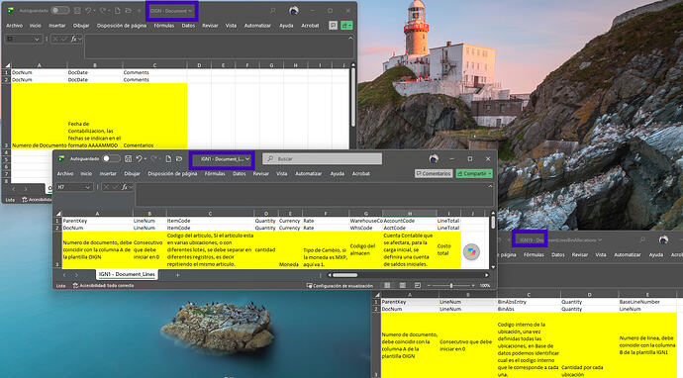This screenshot has height=378, width=683.
Task: Switch to Page Break preview in IGN1 status bar
Action: (418, 286)
